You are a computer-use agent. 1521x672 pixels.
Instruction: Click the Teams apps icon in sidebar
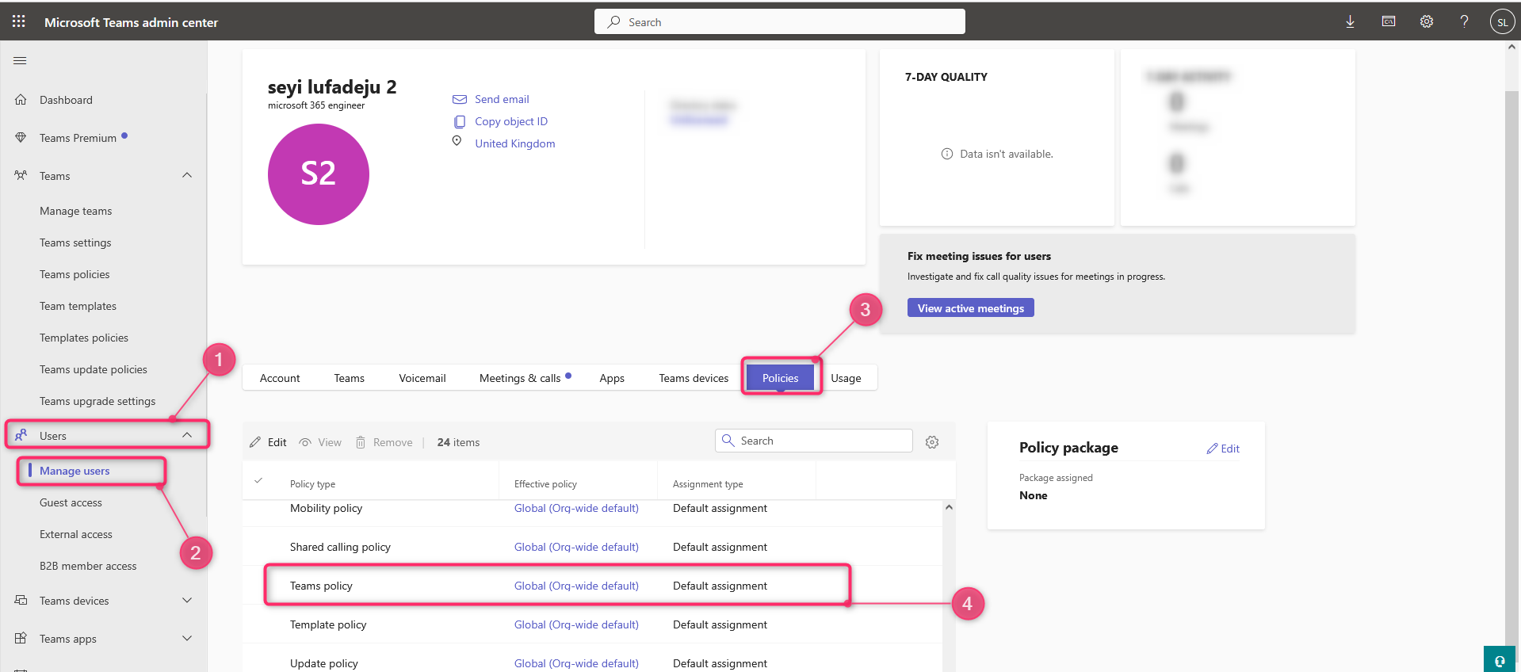(21, 639)
